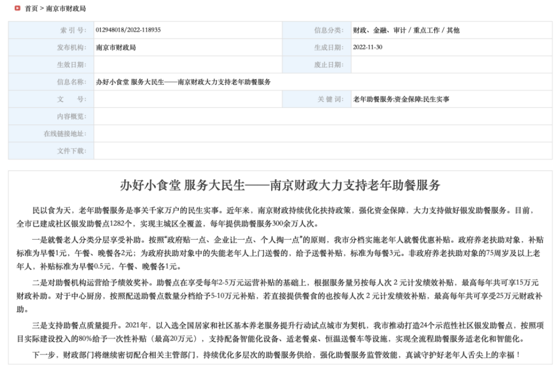This screenshot has width=559, height=372.
Task: Select category value 财政、金融、审计 / 重点工作 / 其他
Action: pyautogui.click(x=406, y=30)
